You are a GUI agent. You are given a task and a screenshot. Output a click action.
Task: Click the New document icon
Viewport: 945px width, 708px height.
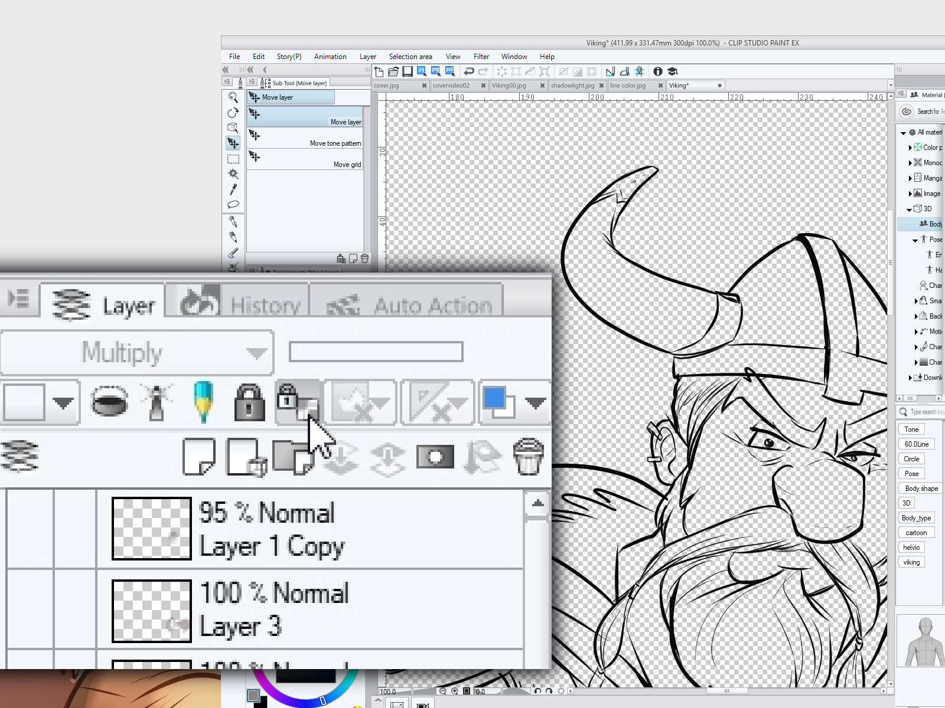click(x=379, y=71)
